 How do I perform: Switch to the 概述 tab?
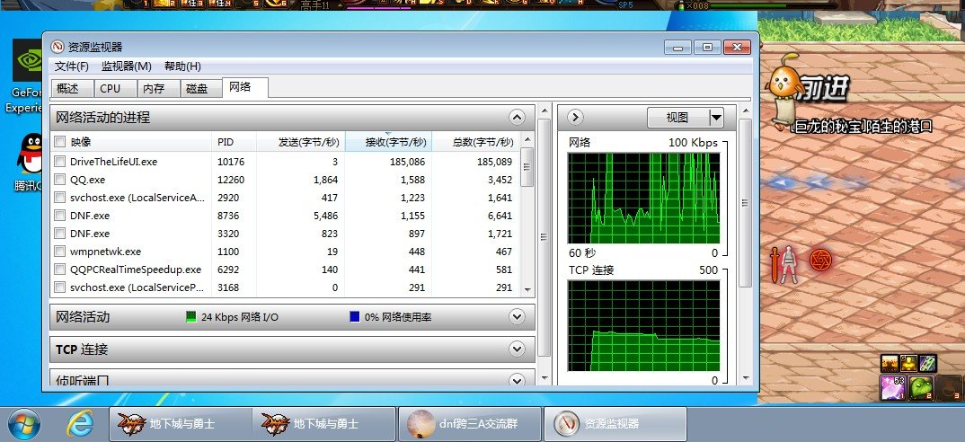coord(72,89)
